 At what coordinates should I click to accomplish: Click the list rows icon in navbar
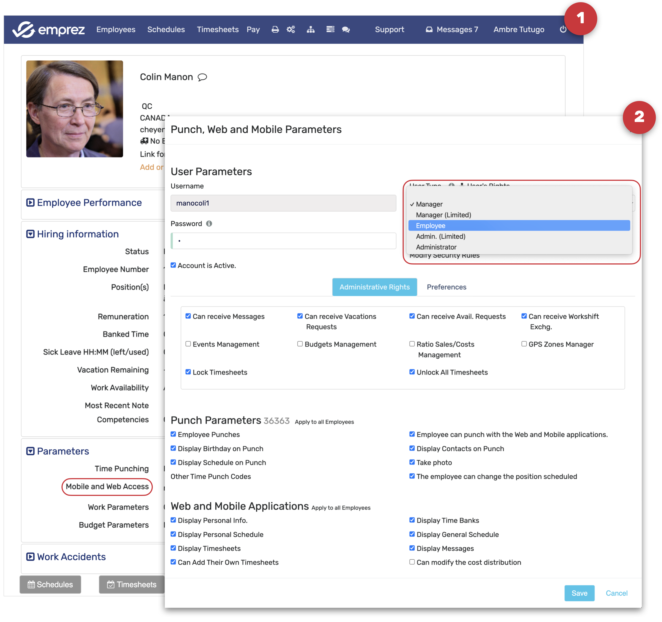(330, 30)
